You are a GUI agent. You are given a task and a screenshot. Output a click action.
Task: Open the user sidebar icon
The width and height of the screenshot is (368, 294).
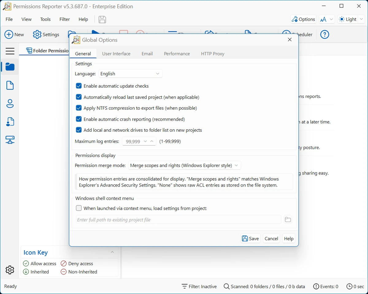[x=10, y=104]
